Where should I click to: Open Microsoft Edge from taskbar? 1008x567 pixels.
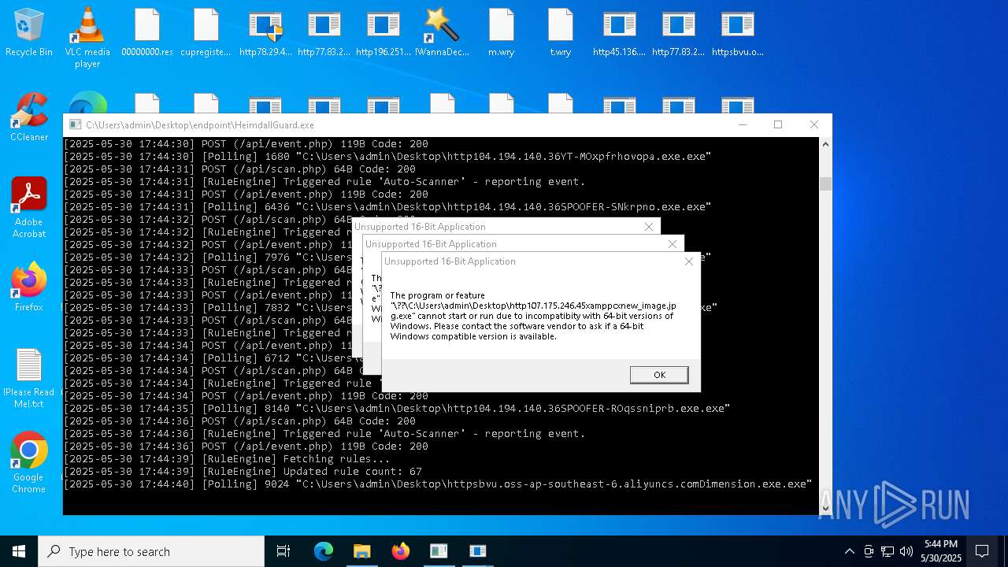pos(324,551)
